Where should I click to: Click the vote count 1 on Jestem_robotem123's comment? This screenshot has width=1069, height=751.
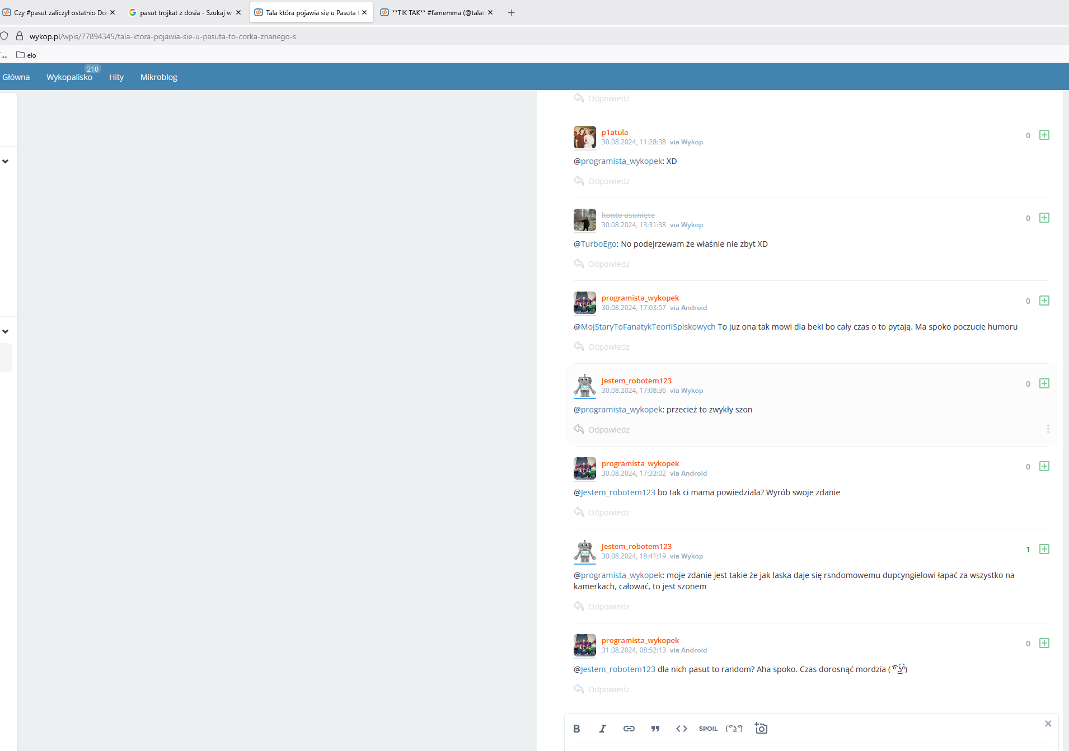[1028, 550]
